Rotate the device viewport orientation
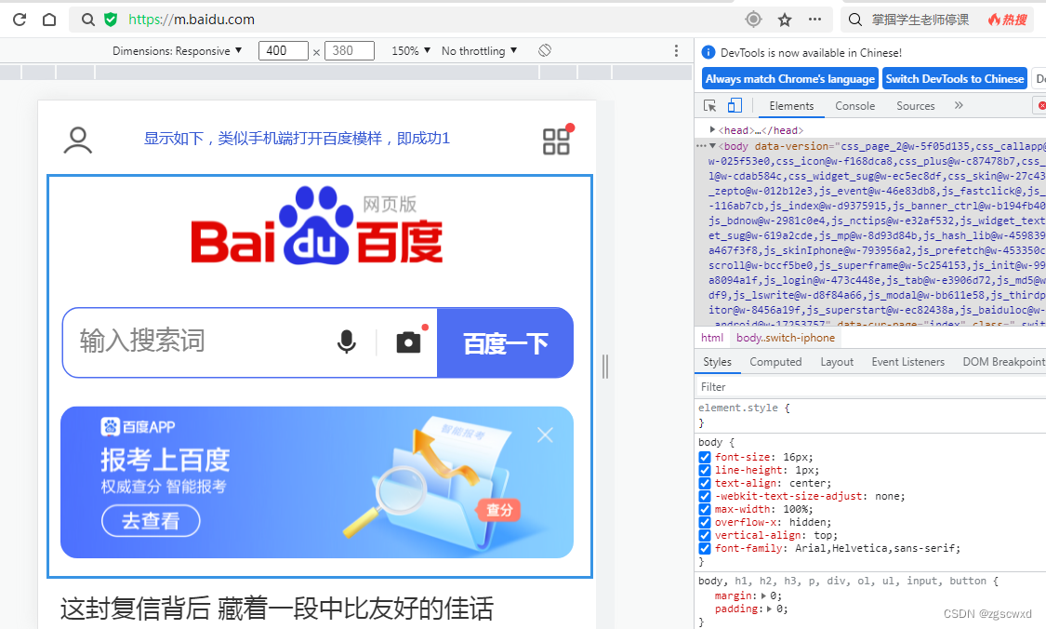The width and height of the screenshot is (1046, 629). pos(545,51)
